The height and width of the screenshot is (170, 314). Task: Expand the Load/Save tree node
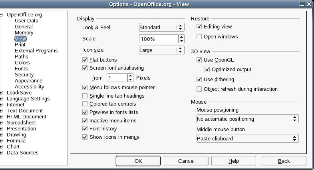[x=2, y=93]
